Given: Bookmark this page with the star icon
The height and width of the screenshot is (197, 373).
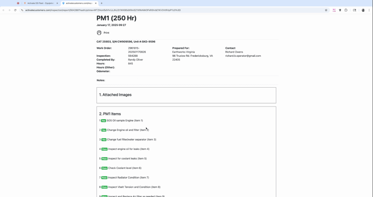Looking at the screenshot, I should point(326,10).
